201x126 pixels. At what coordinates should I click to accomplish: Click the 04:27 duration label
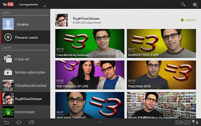[x=132, y=49]
